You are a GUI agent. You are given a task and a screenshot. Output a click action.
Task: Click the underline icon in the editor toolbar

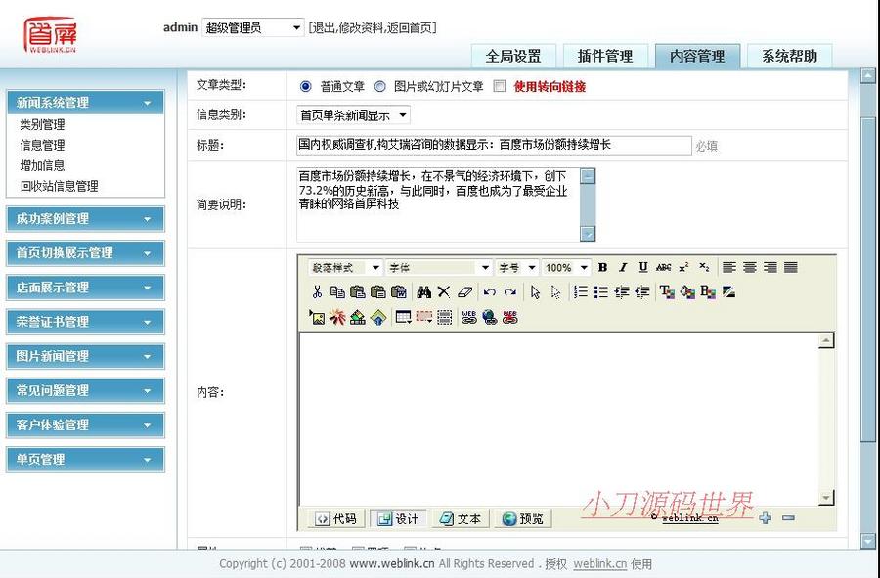coord(641,268)
